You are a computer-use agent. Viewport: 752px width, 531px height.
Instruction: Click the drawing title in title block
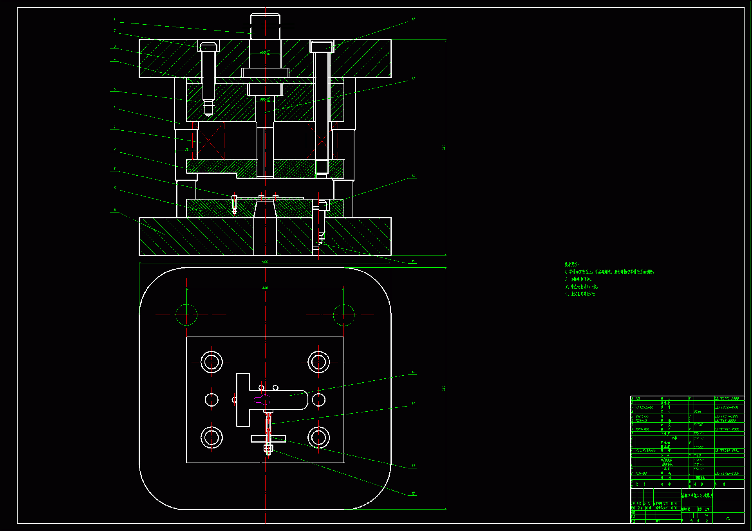[x=697, y=496]
